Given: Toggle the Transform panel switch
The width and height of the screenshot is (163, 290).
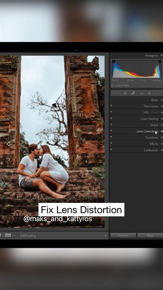Looking at the screenshot, I should pos(111,137).
